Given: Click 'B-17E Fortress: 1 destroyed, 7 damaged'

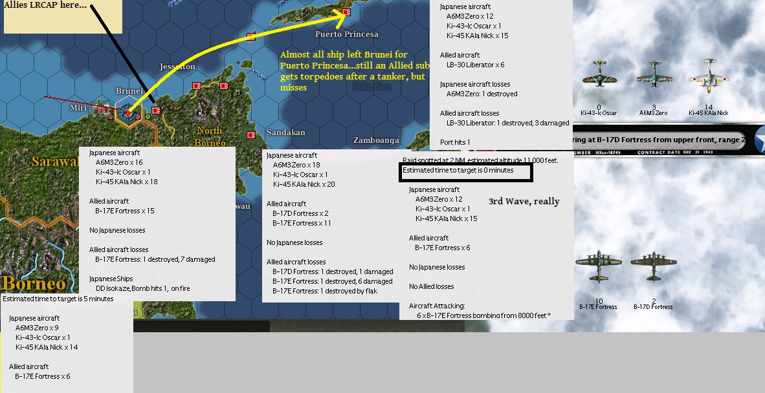Looking at the screenshot, I should coord(155,260).
